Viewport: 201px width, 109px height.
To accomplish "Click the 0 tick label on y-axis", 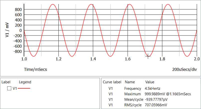I will click(21, 31).
